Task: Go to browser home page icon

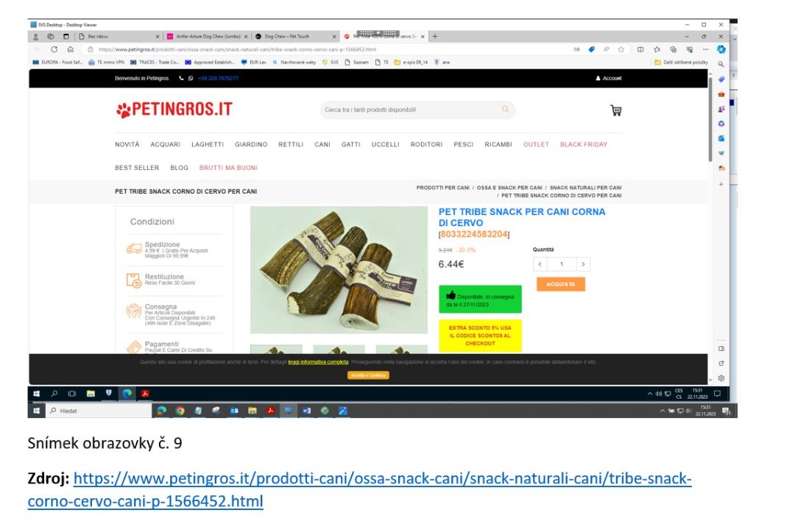Action: 70,49
